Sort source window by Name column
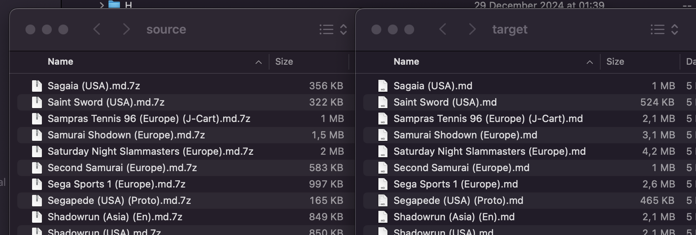The image size is (696, 235). [60, 61]
